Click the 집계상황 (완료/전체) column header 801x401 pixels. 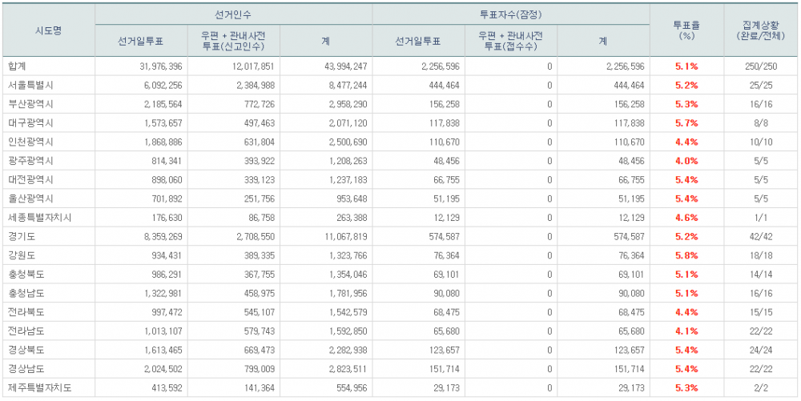(x=760, y=30)
